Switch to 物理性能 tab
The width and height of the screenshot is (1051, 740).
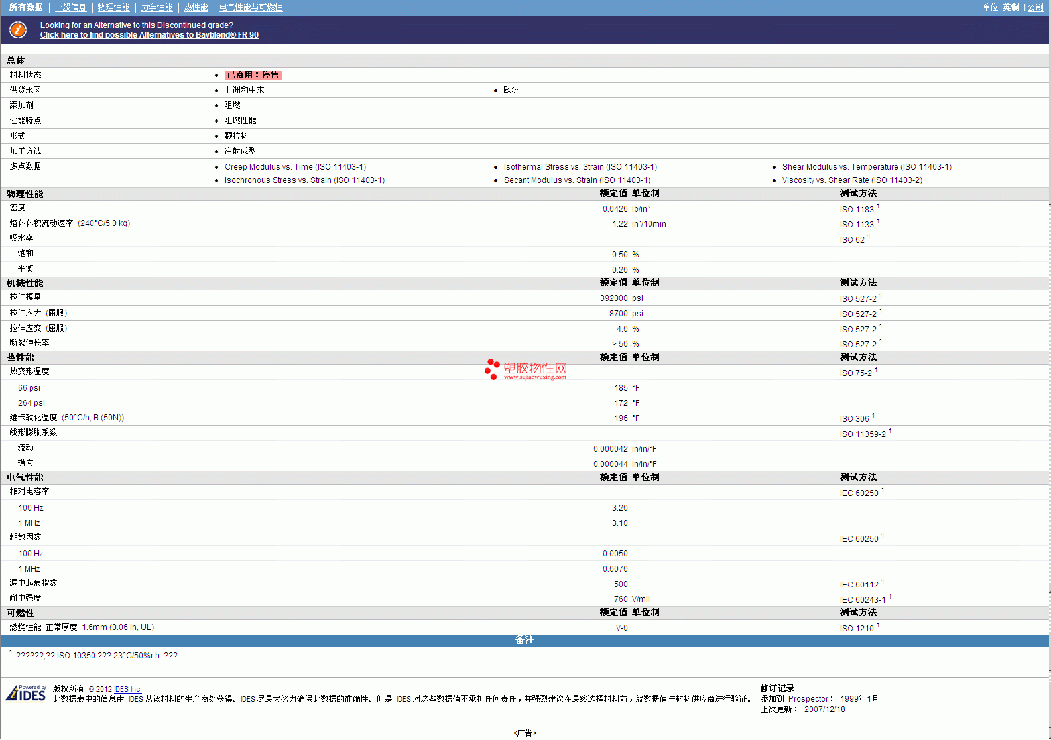click(113, 7)
